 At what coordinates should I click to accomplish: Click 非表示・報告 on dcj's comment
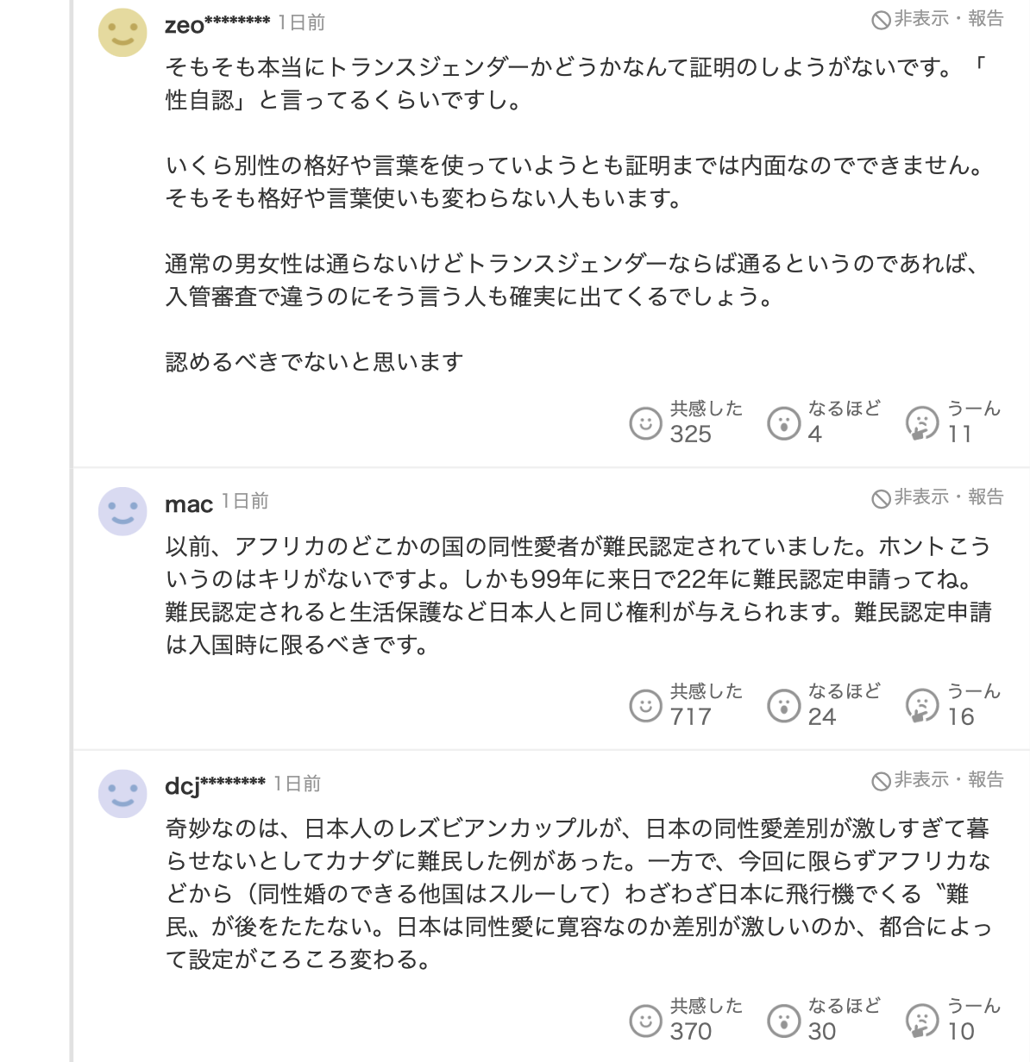pos(938,780)
